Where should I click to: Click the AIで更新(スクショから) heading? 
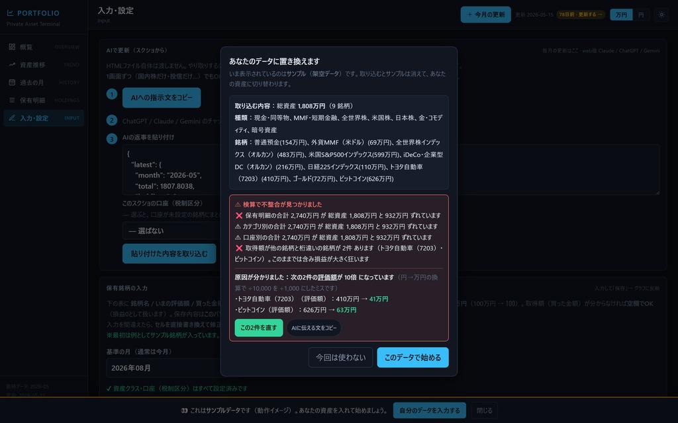pos(137,50)
